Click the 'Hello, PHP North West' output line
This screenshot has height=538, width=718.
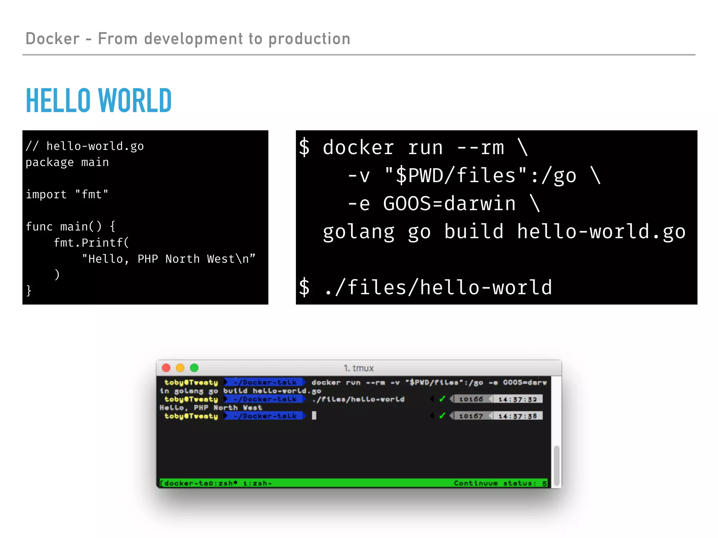(x=211, y=407)
